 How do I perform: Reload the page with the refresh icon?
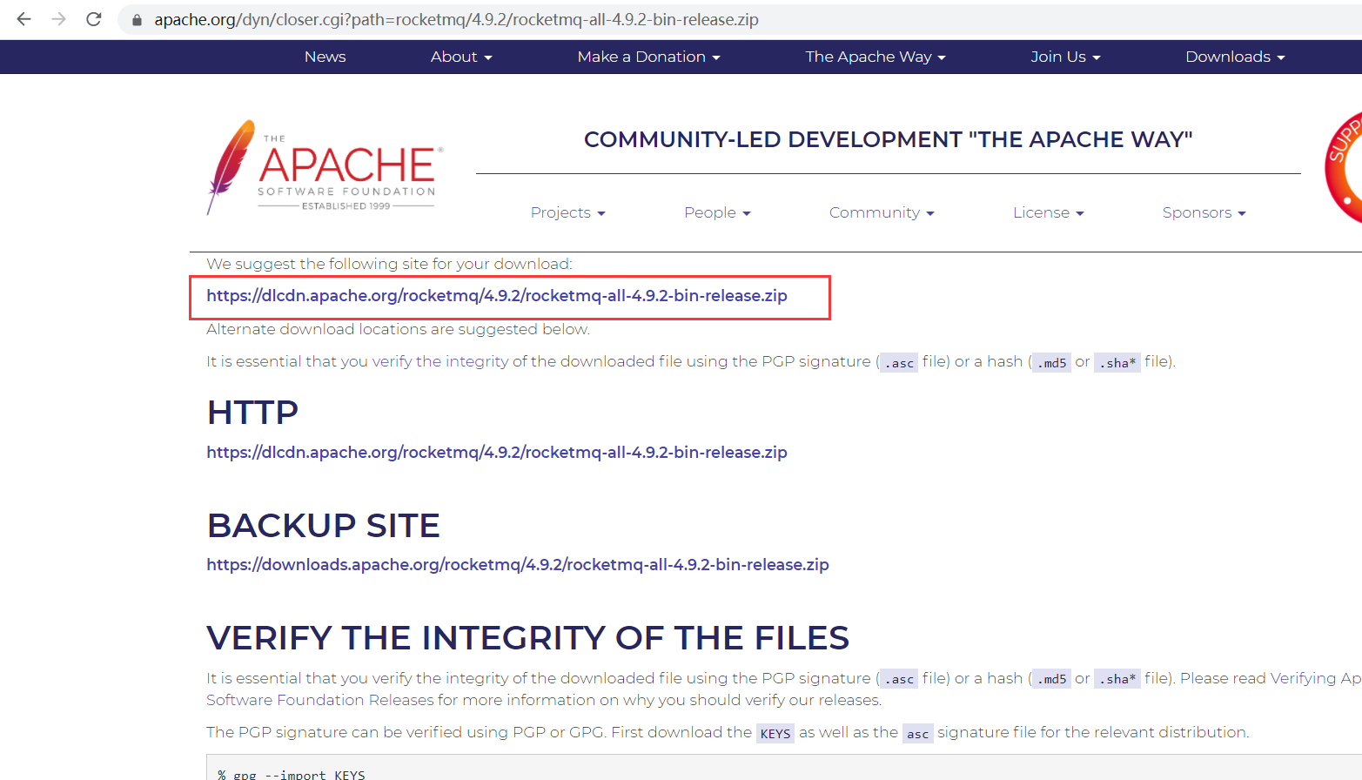click(94, 19)
